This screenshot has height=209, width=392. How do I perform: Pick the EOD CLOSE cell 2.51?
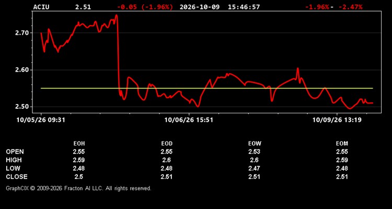167,177
